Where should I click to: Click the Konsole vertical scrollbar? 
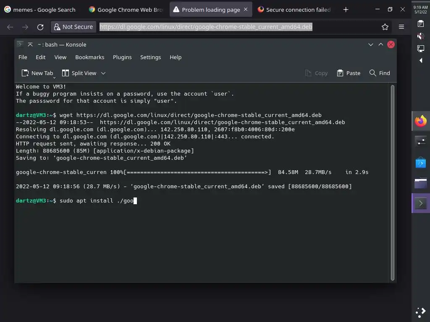point(393,183)
